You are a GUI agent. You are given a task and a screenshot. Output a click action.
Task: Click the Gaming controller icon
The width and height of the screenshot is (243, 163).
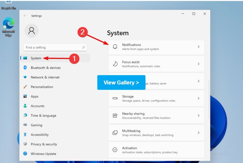(25, 125)
